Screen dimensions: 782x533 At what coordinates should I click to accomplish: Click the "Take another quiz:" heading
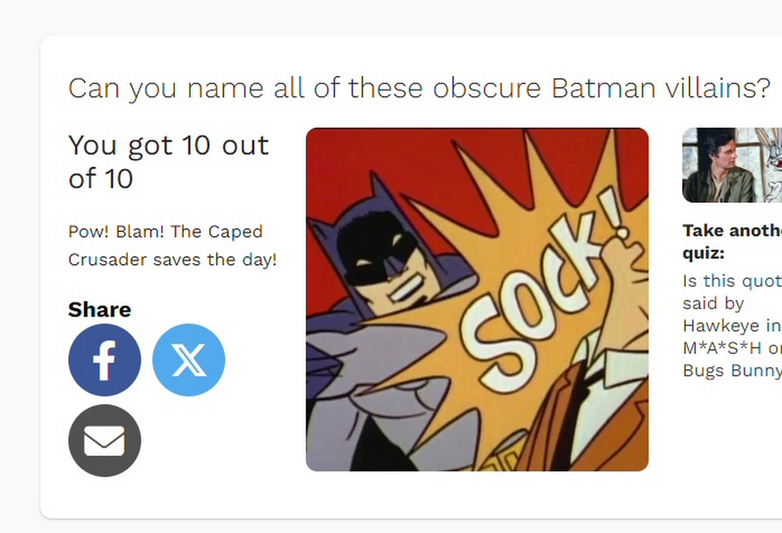tap(732, 242)
